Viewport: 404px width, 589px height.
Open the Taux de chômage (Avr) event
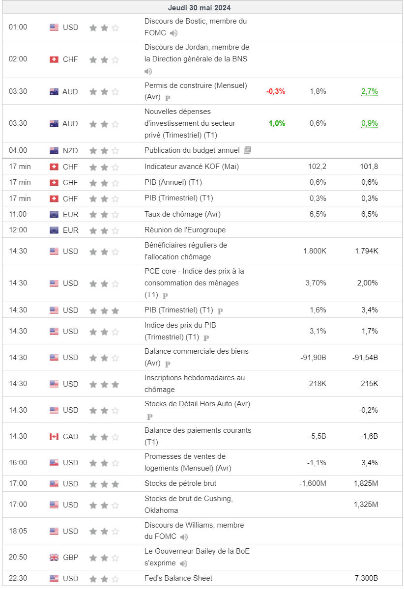(182, 214)
